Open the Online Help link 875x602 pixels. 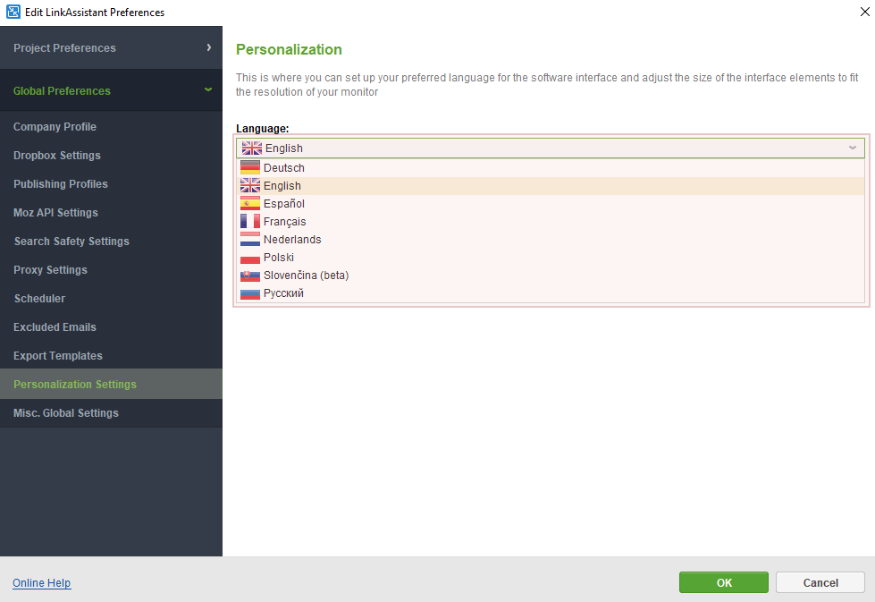pos(42,583)
